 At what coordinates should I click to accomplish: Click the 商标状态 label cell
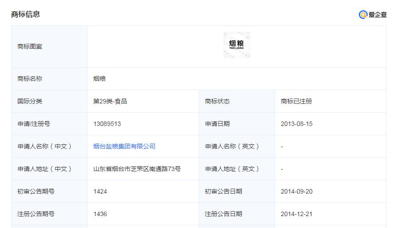pos(237,101)
